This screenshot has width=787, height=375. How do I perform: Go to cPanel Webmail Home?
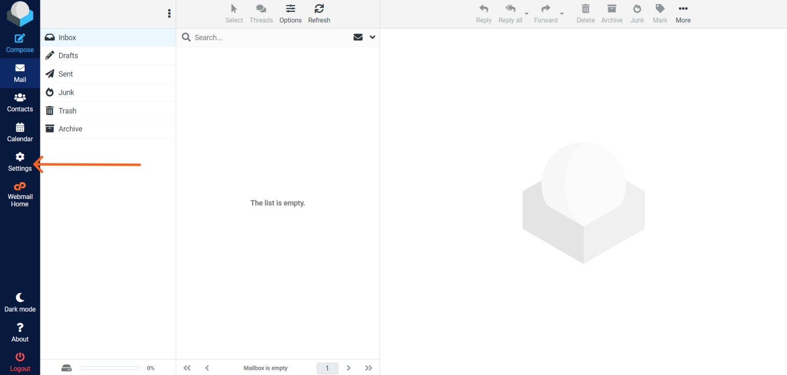click(20, 194)
